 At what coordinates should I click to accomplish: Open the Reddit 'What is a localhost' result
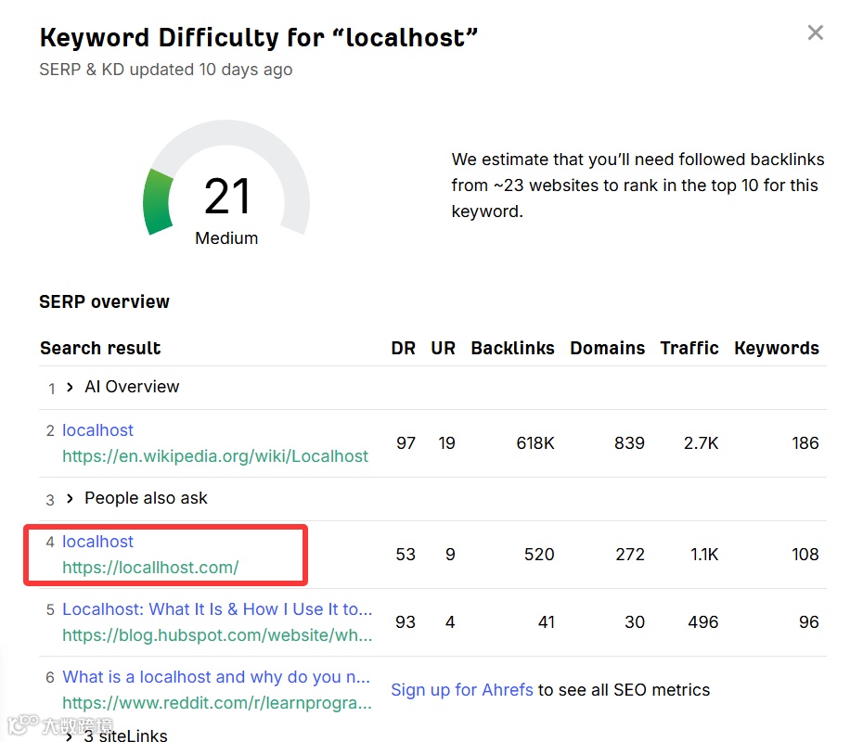point(216,677)
